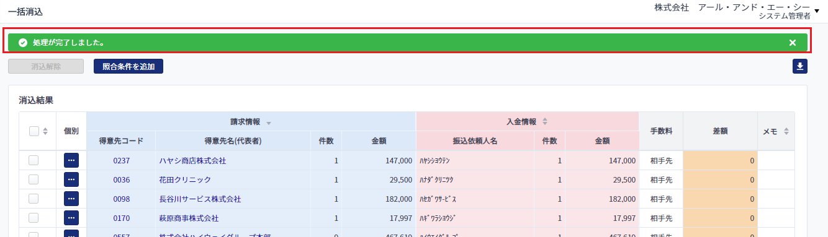The image size is (828, 237).
Task: Click the 振込依頼人名 column header
Action: tap(475, 140)
